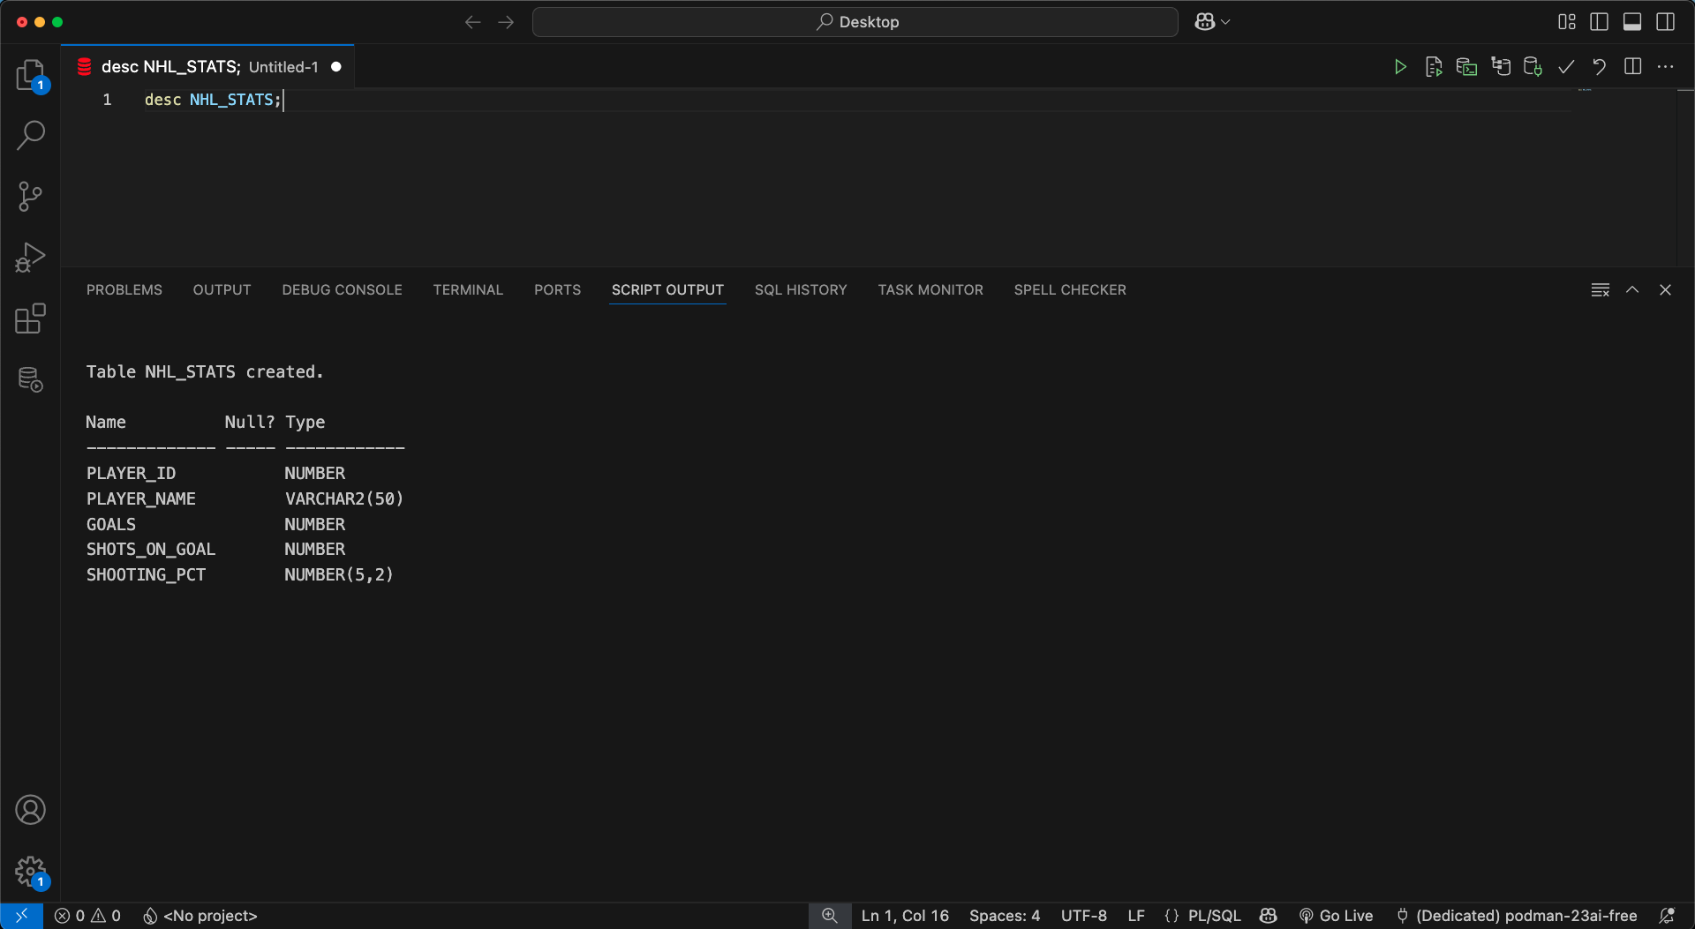
Task: Click 'Table NHL_STATS created.' message
Action: pos(205,371)
